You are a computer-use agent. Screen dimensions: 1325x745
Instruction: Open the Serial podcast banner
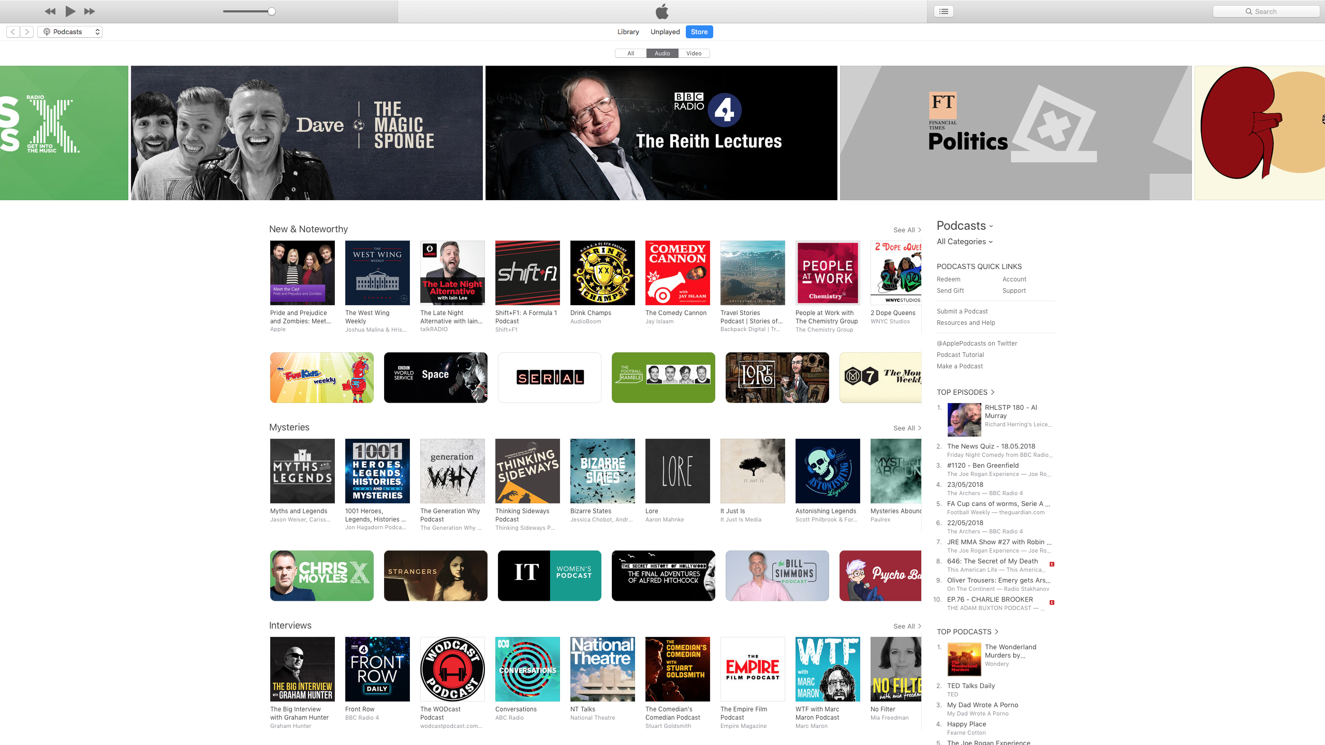coord(549,378)
